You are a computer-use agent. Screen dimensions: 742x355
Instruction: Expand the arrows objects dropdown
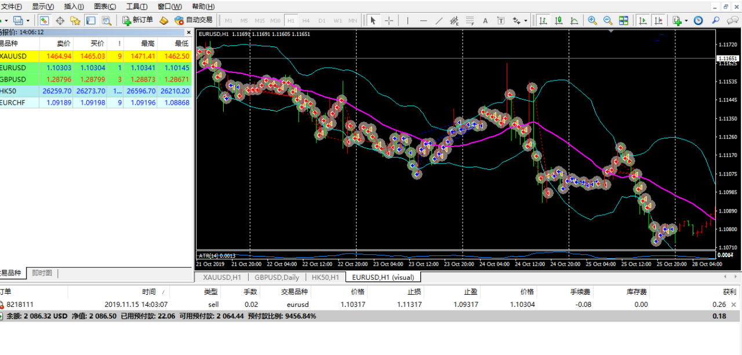pyautogui.click(x=526, y=20)
